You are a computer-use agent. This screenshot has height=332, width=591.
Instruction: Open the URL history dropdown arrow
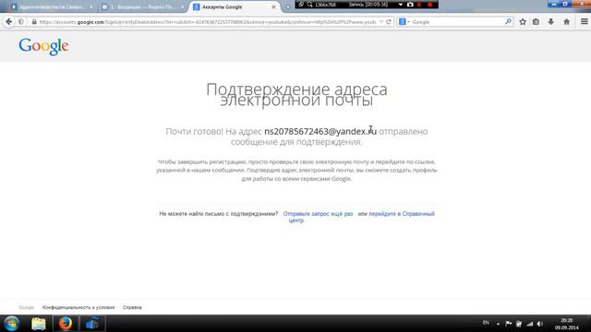381,22
